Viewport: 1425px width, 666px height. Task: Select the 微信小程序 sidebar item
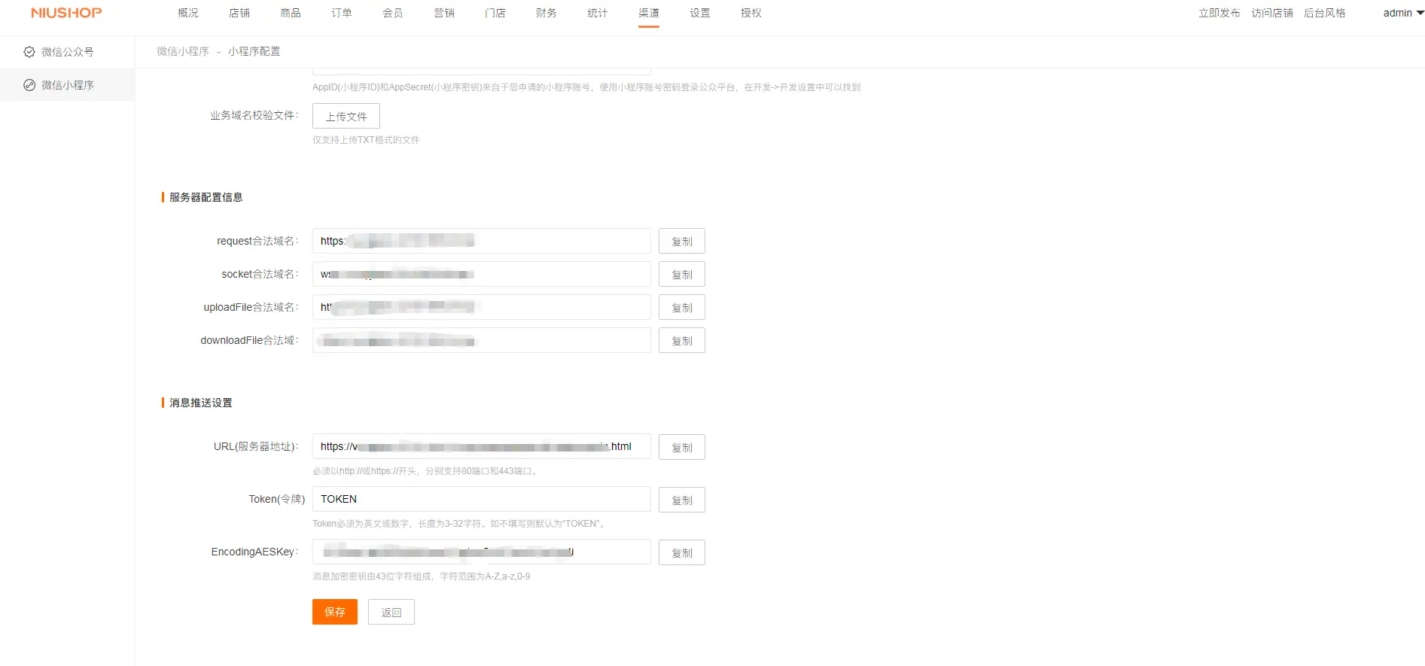(67, 85)
